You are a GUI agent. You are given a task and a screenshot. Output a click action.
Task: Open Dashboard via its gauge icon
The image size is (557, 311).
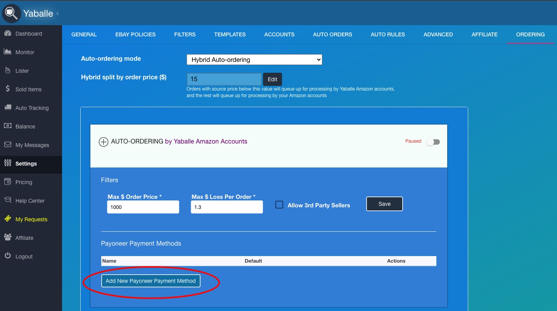click(8, 34)
